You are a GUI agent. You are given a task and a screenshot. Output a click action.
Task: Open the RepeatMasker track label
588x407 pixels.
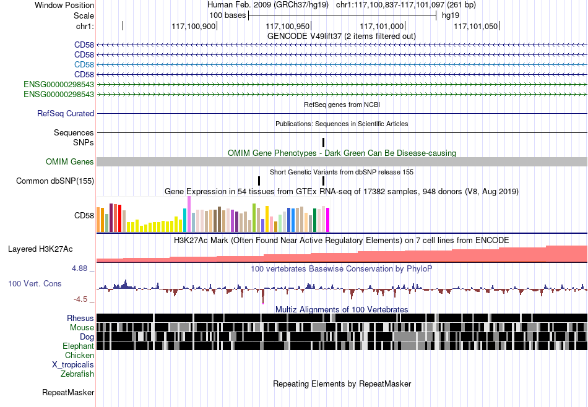[x=68, y=392]
